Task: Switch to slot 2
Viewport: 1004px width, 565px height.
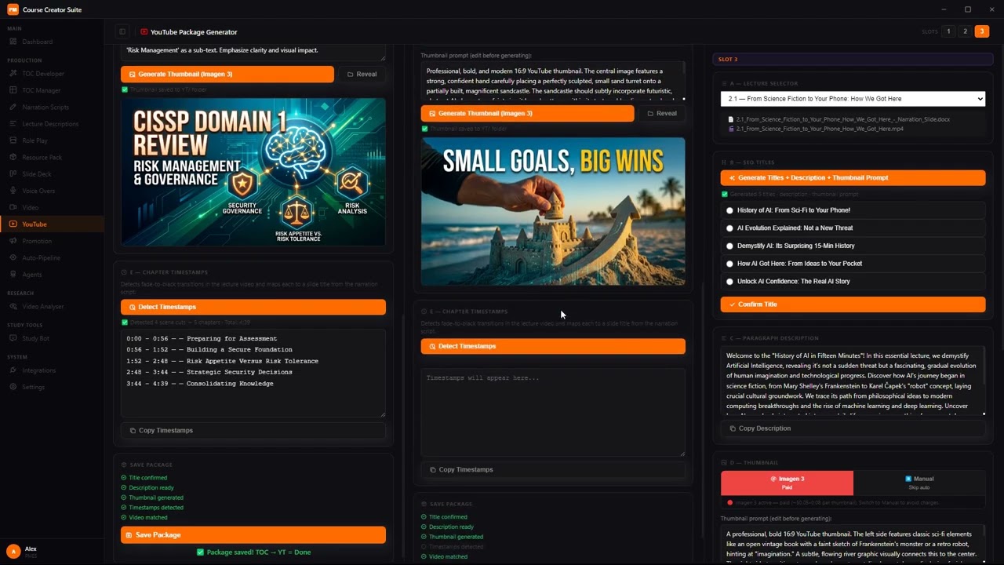Action: pos(965,31)
